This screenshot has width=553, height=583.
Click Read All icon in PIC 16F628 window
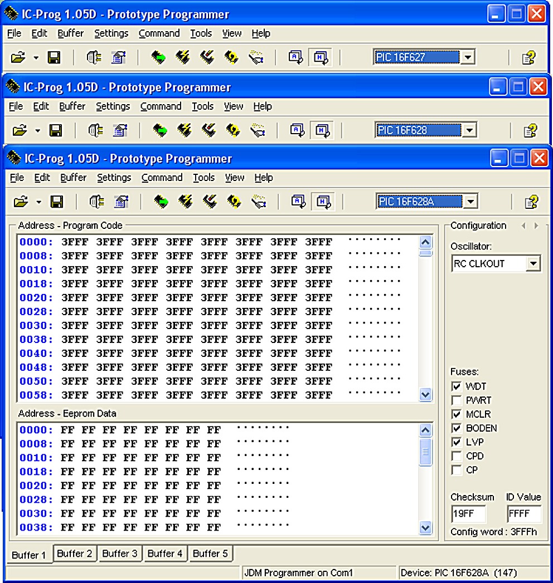160,130
